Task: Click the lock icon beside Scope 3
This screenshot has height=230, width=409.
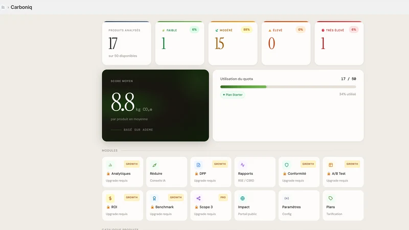Action: (x=196, y=207)
